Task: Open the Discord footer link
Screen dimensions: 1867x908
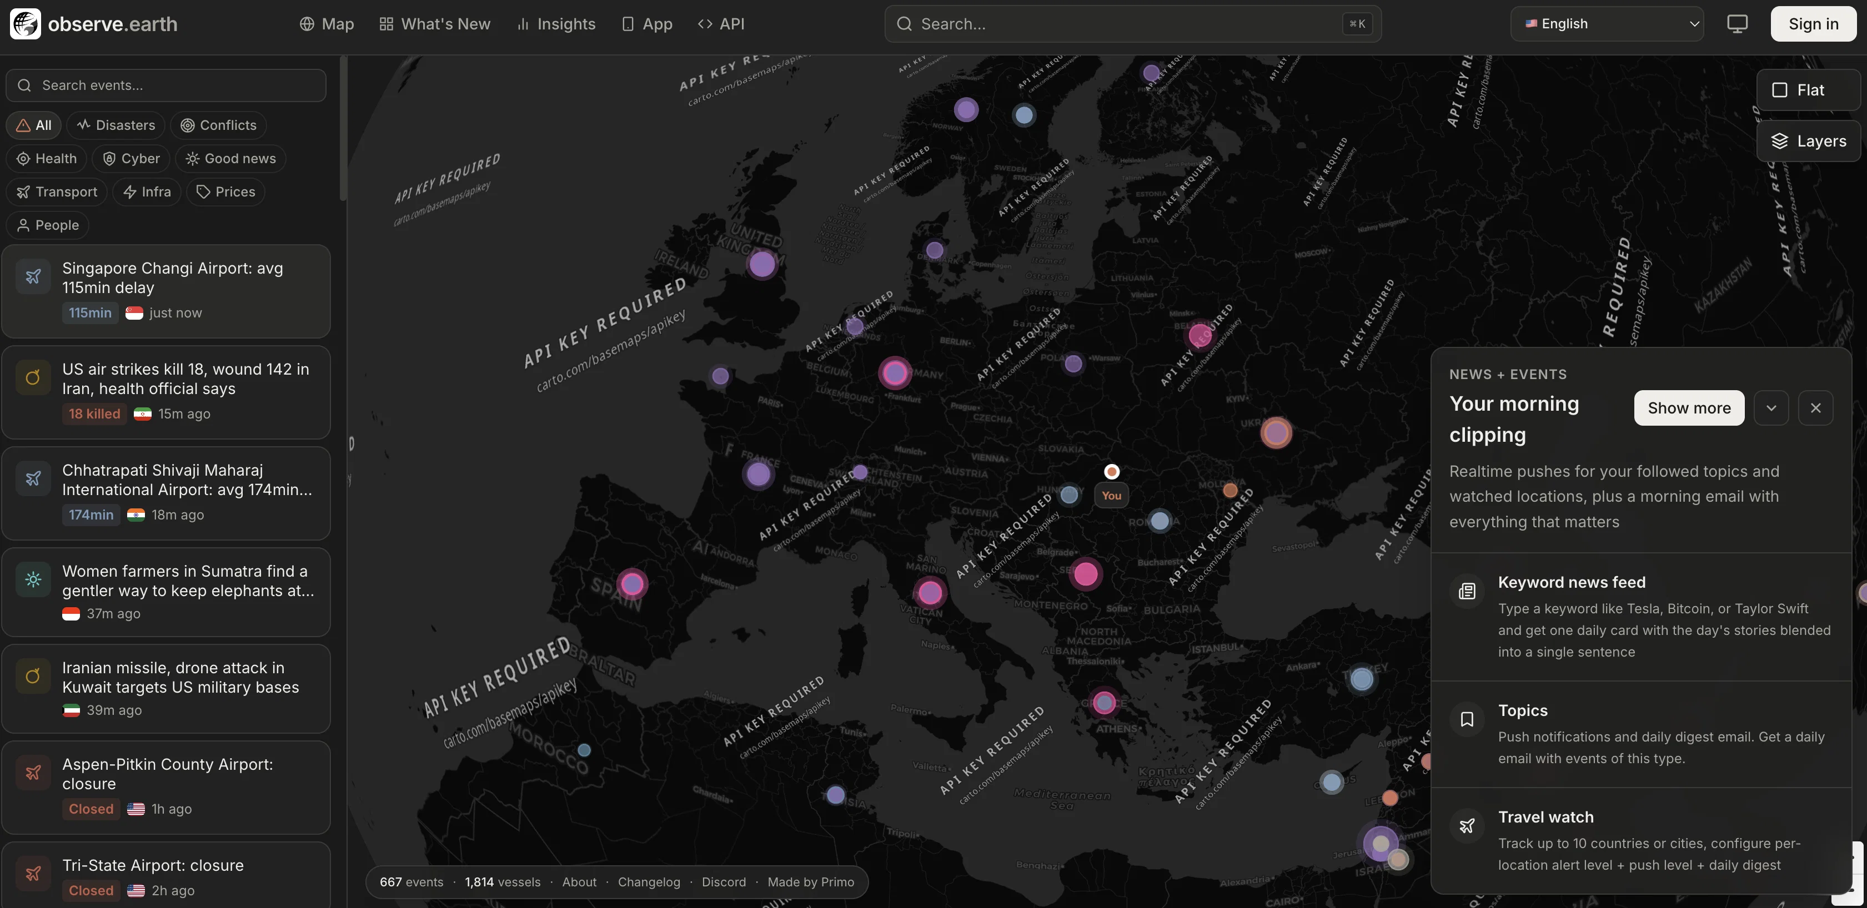Action: (724, 882)
